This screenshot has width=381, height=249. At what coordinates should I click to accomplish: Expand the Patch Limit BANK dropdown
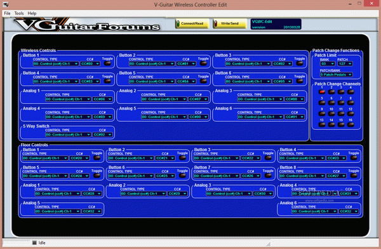328,64
